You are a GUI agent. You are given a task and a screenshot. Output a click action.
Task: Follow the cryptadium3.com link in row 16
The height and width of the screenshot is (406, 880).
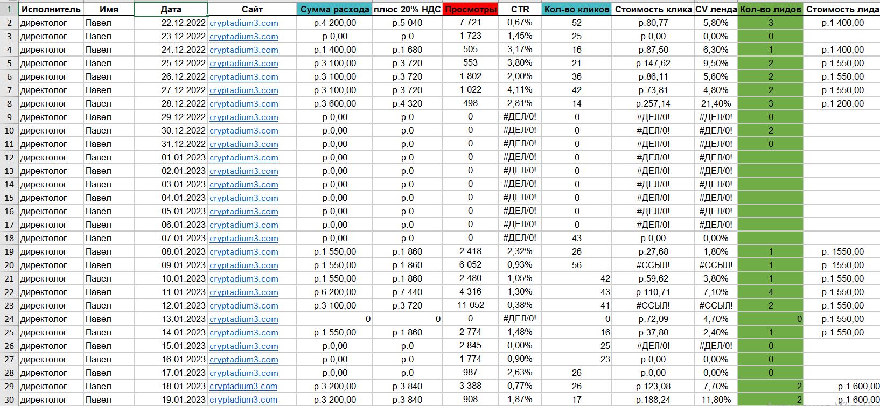click(244, 212)
